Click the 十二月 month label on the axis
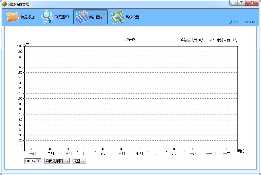Screen dimensions: 261x175 pyautogui.click(x=228, y=154)
